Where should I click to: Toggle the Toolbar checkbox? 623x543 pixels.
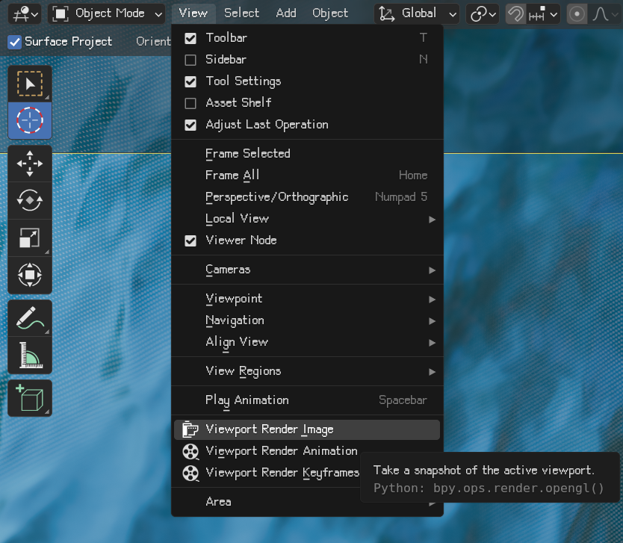point(190,38)
